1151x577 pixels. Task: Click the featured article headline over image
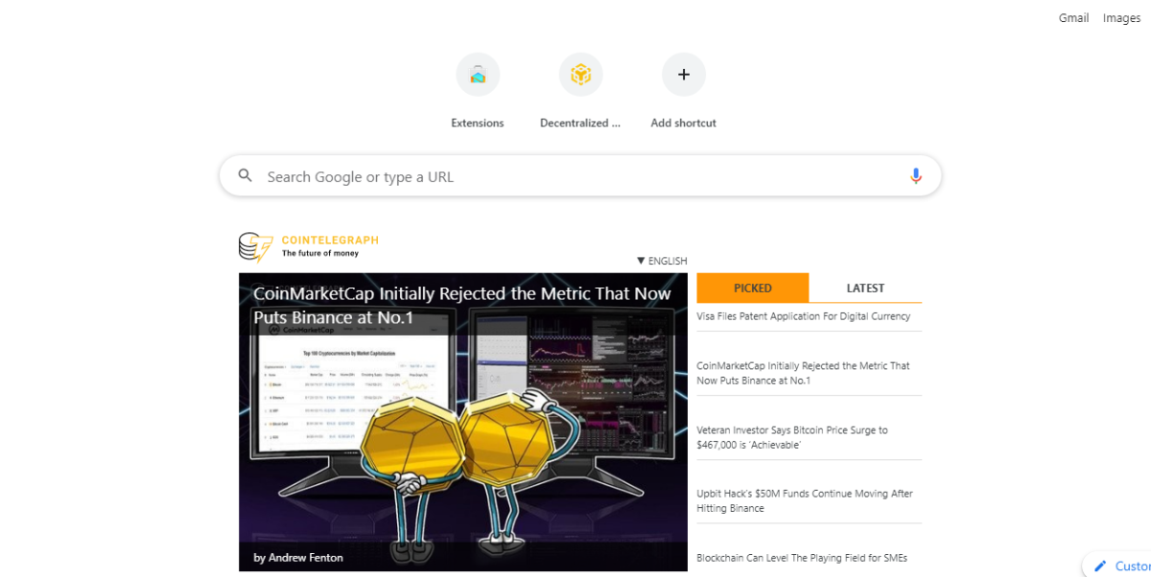coord(462,305)
